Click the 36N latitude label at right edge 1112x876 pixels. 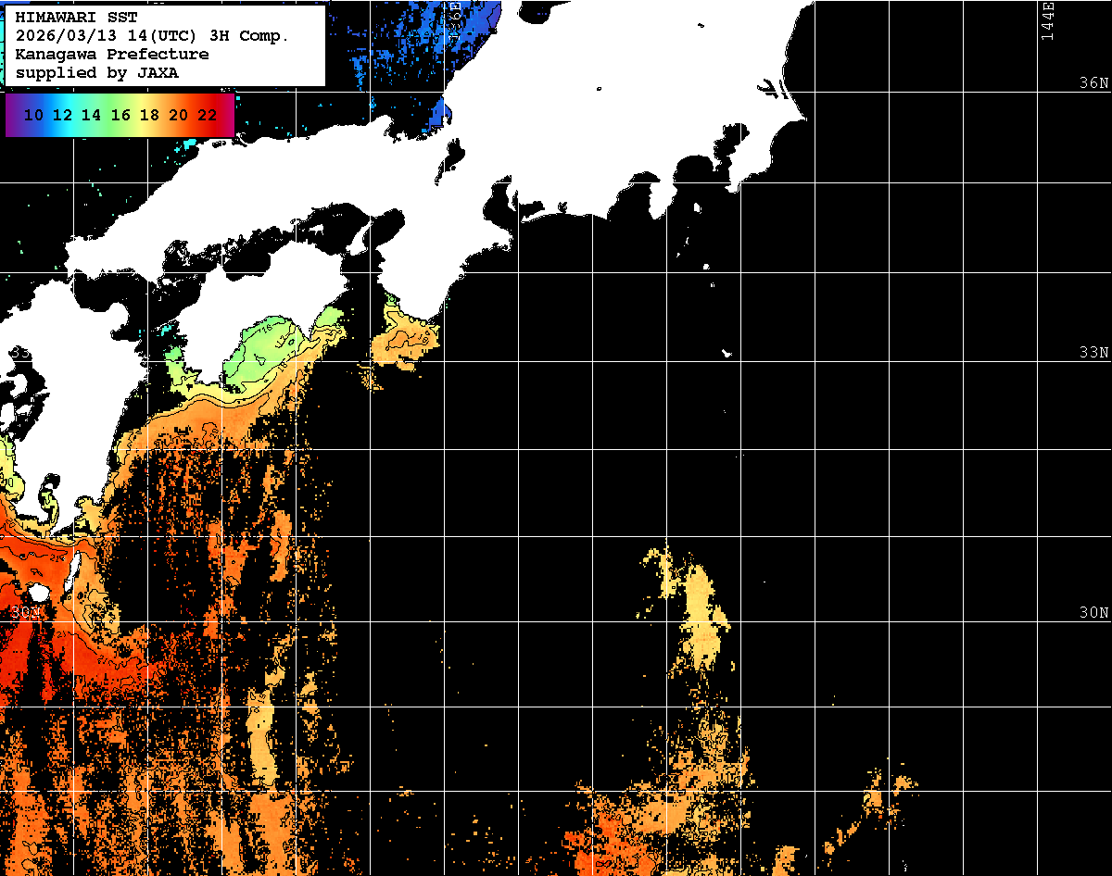(x=1093, y=83)
